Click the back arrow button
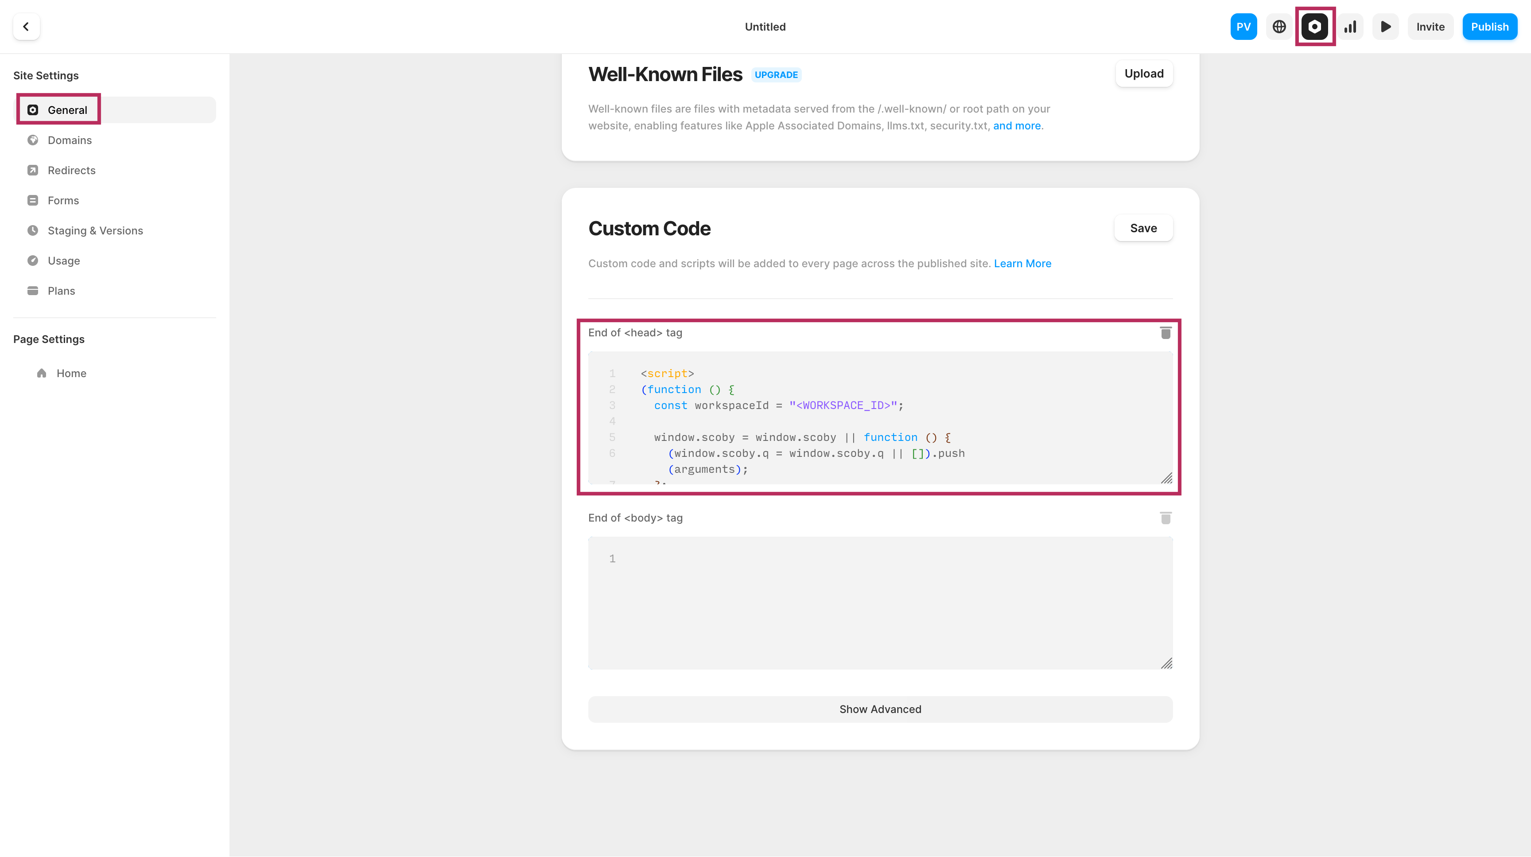This screenshot has height=857, width=1531. (26, 27)
